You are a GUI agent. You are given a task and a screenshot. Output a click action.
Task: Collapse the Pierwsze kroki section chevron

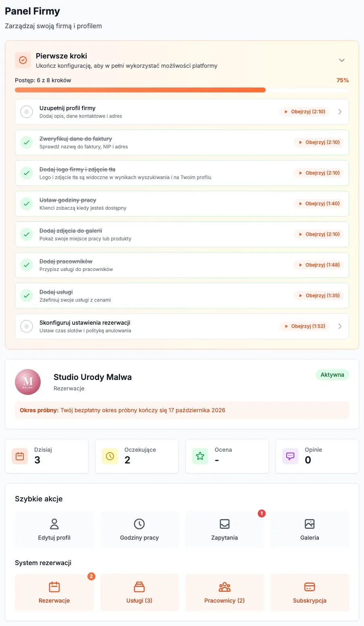point(342,61)
